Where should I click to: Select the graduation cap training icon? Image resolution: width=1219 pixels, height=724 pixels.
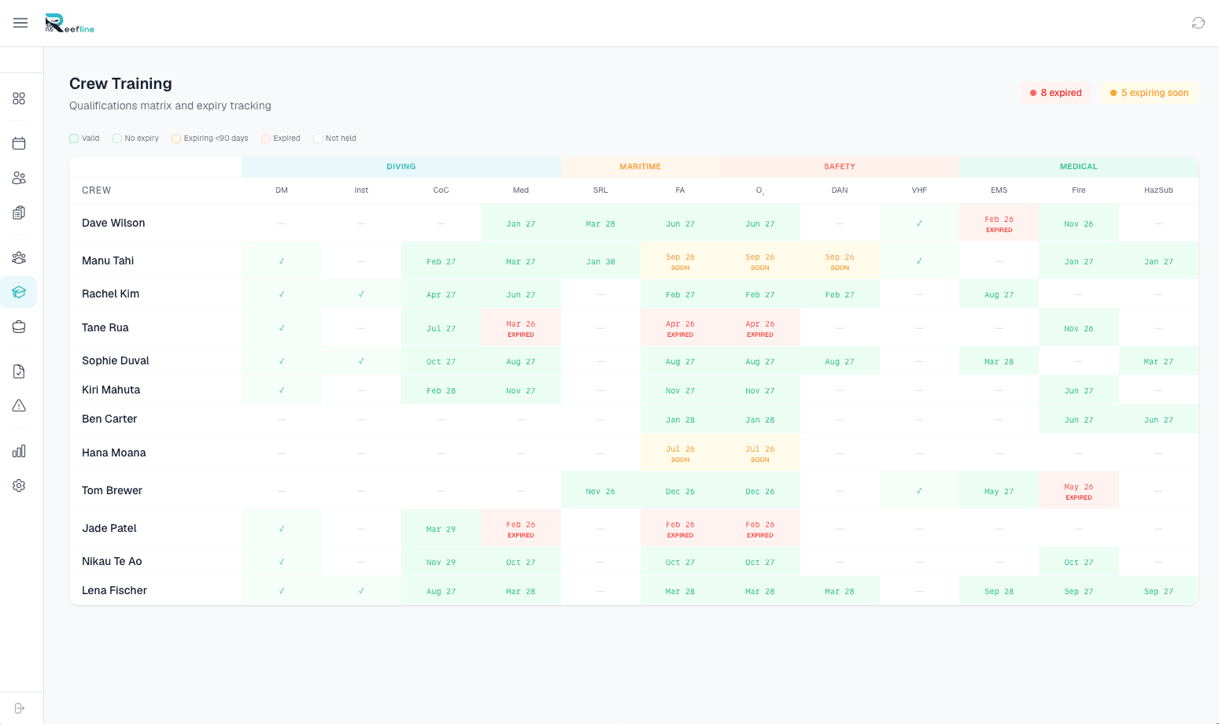[x=19, y=292]
